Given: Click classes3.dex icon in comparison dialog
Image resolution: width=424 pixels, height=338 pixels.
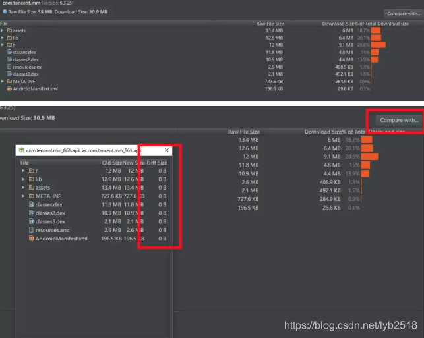Looking at the screenshot, I should pyautogui.click(x=32, y=221).
